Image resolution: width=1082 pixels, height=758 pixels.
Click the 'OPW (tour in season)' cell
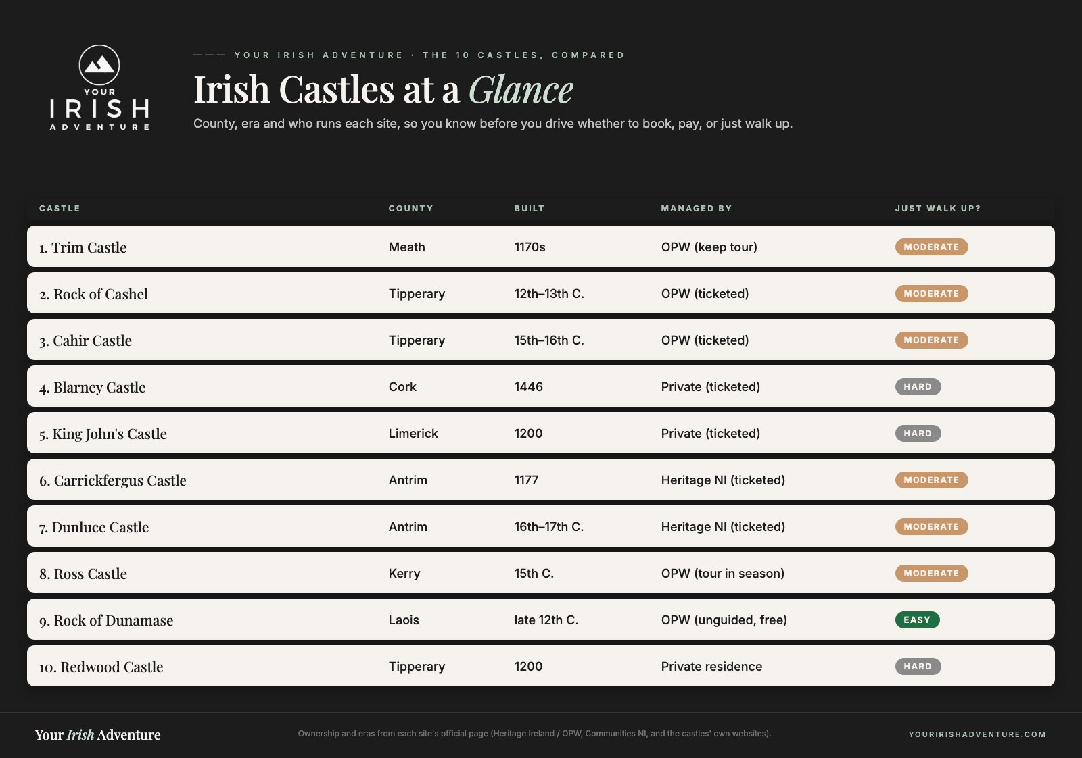[723, 573]
